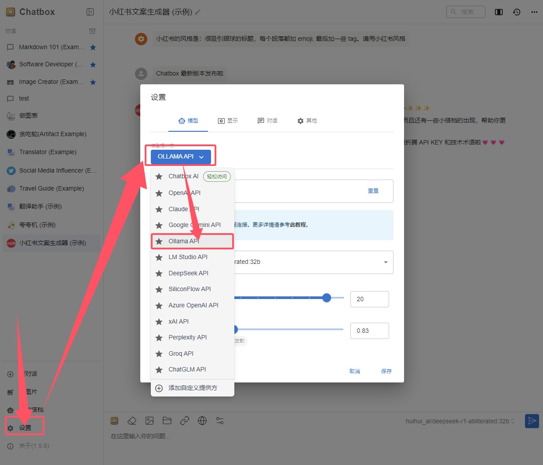Open the 夸夸机 (示例) conversation
The image size is (543, 465).
pos(52,225)
